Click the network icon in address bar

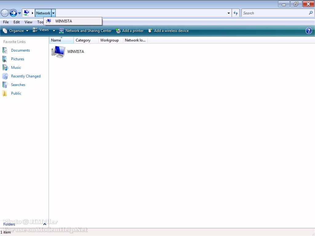coord(26,13)
